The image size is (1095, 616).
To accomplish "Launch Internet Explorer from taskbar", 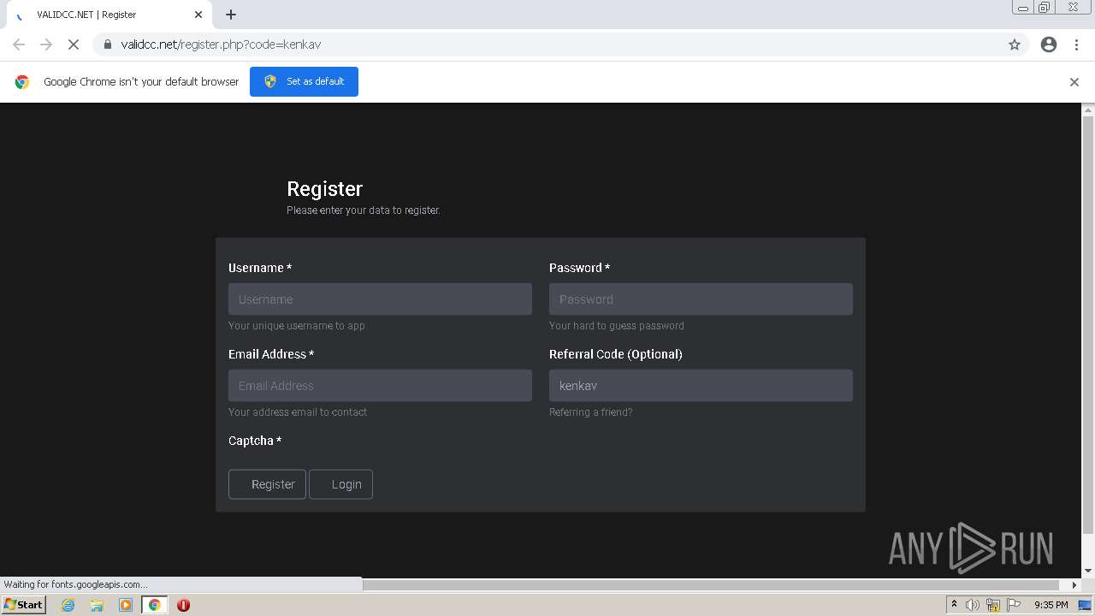I will (68, 605).
